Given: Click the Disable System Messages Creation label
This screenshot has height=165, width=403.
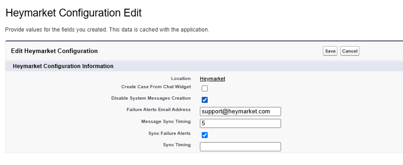Looking at the screenshot, I should coord(151,98).
